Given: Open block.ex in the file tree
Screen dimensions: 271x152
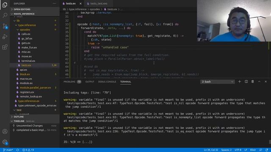Looking at the screenshot, I should click(35, 74).
